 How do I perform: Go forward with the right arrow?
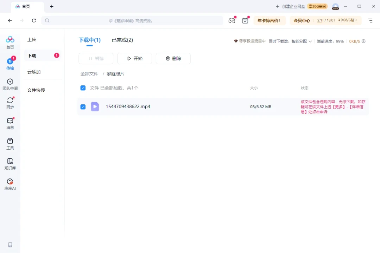22,21
